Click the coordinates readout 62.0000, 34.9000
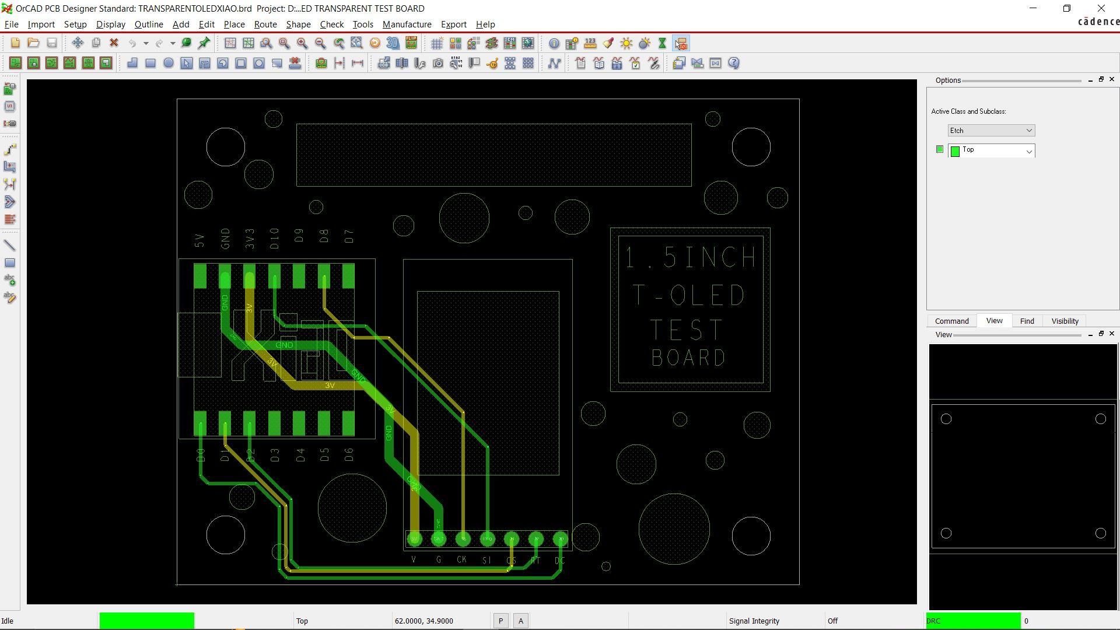 click(424, 621)
